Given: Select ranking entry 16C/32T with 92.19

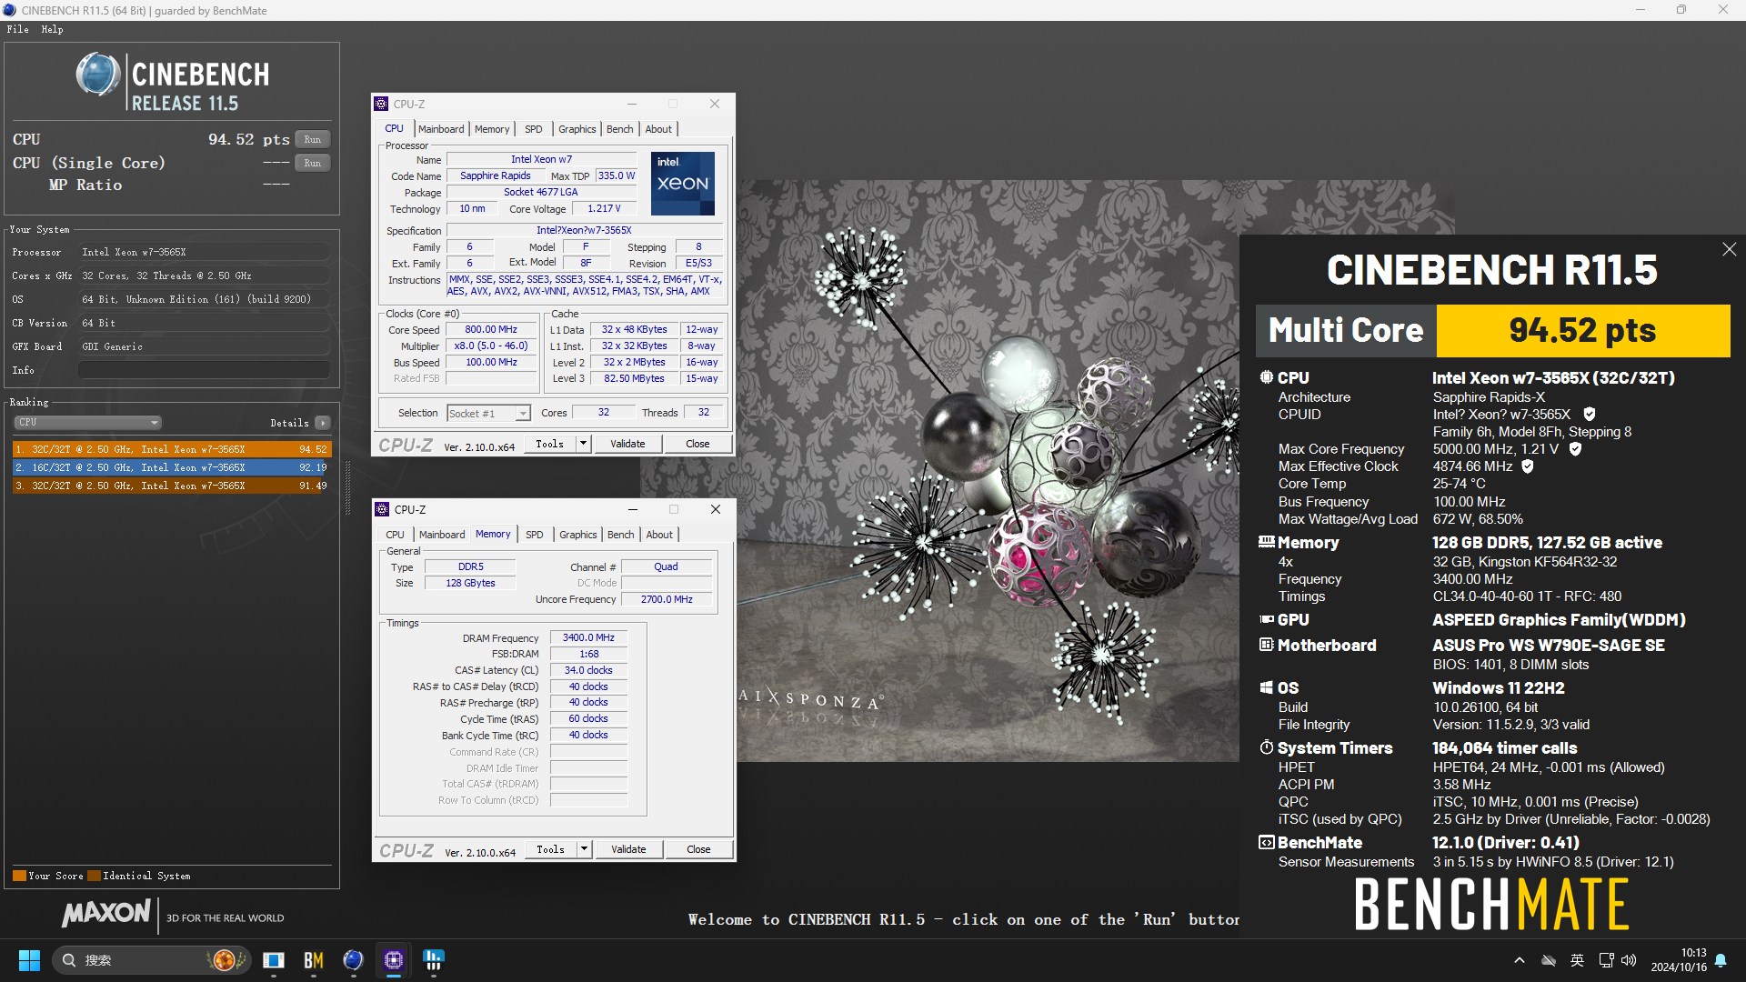Looking at the screenshot, I should [172, 467].
